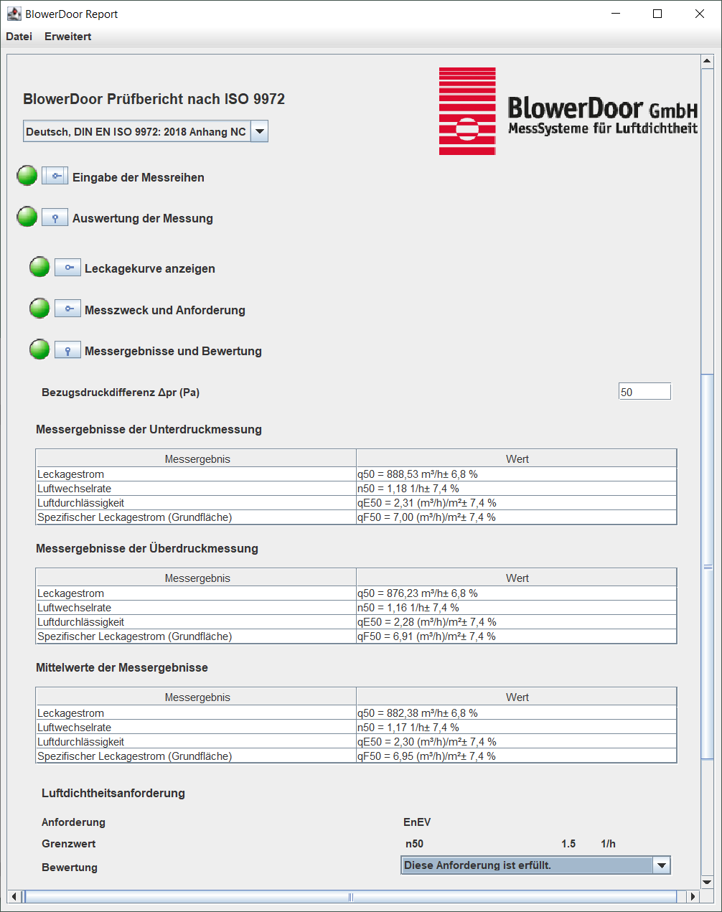Select Überdruck cell 'n50 = 1,16 1/h± 7,4 %'
722x912 pixels.
[x=516, y=608]
